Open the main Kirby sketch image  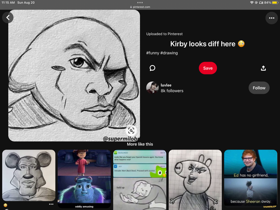(74, 76)
